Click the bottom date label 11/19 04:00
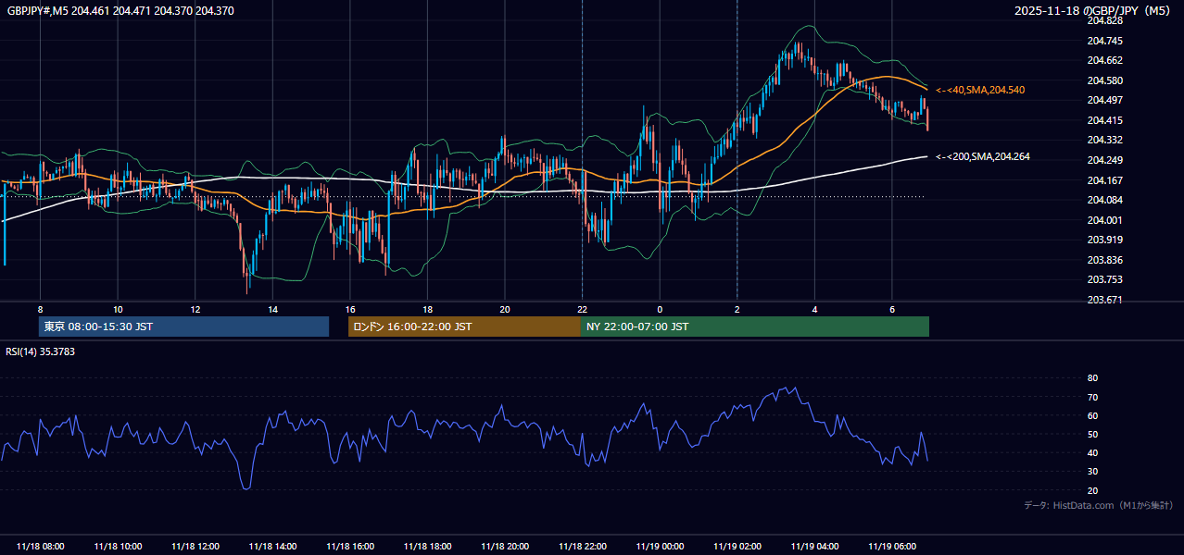This screenshot has width=1184, height=555. click(814, 547)
